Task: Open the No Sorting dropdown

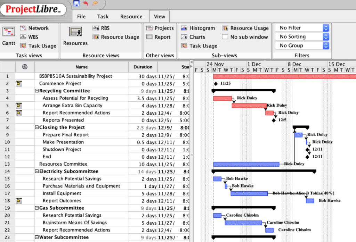Action: pyautogui.click(x=302, y=37)
